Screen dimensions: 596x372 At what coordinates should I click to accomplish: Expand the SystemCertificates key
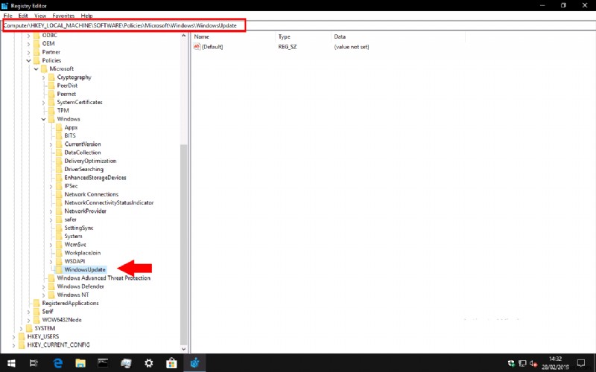coord(43,103)
